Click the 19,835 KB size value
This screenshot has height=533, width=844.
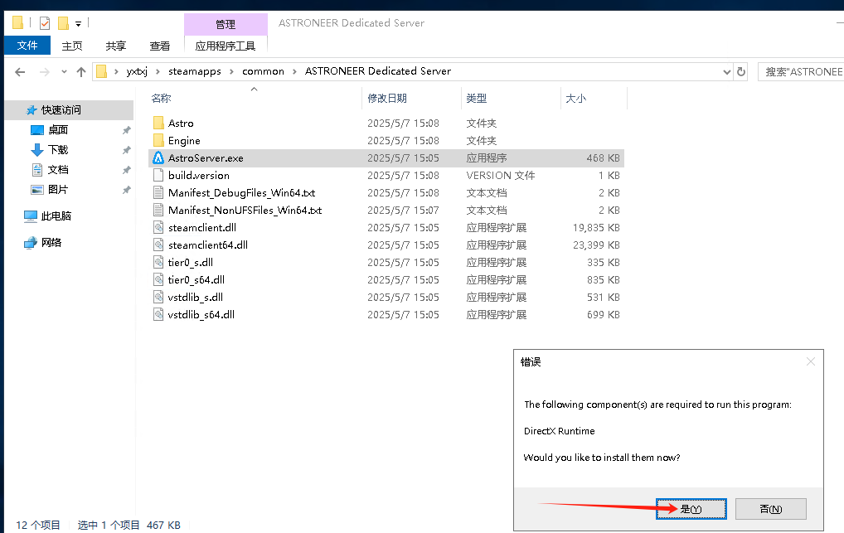click(x=596, y=228)
